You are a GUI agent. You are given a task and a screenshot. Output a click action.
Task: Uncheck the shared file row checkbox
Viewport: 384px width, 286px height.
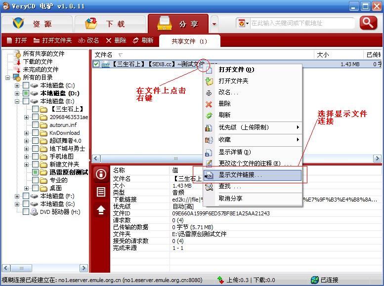click(96, 64)
